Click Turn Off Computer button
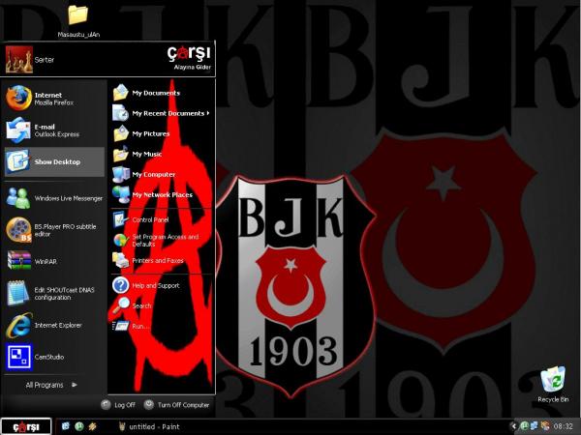581x435 pixels. [x=177, y=405]
